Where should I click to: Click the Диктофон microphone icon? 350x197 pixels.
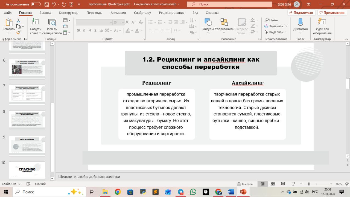pyautogui.click(x=300, y=22)
